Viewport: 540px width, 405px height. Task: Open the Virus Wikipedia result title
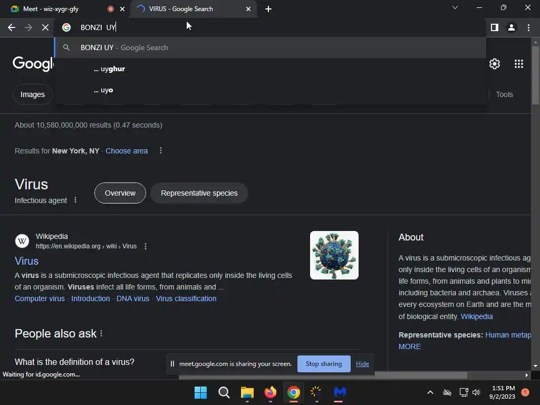pos(26,261)
